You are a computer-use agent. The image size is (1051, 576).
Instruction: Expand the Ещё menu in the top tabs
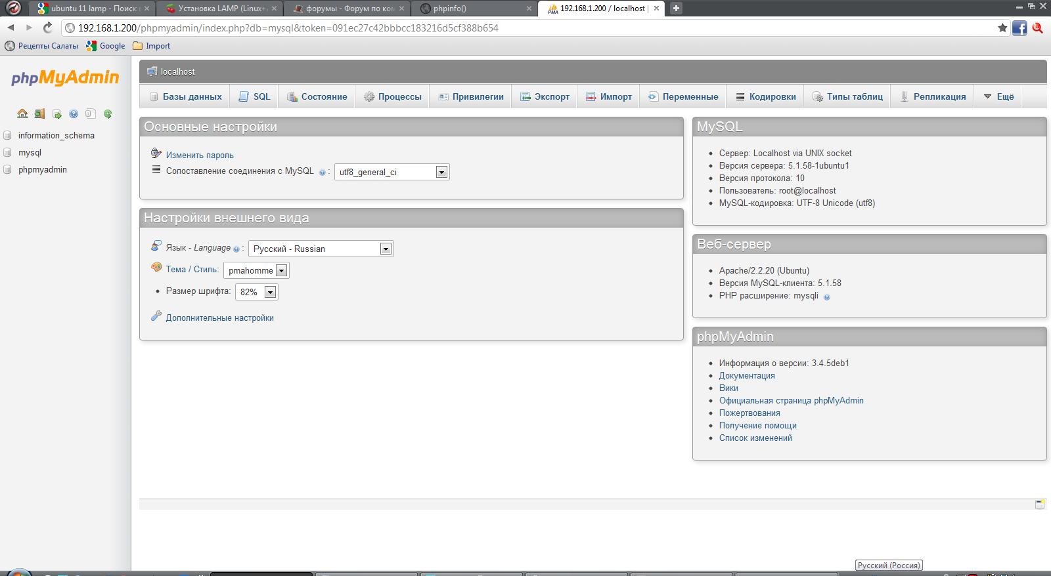(998, 96)
